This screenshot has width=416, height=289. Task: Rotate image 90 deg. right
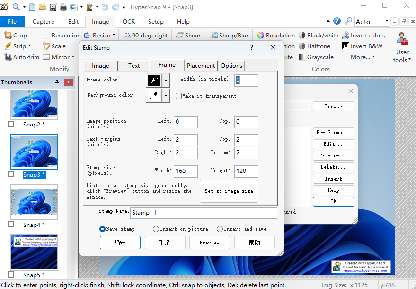click(x=145, y=35)
